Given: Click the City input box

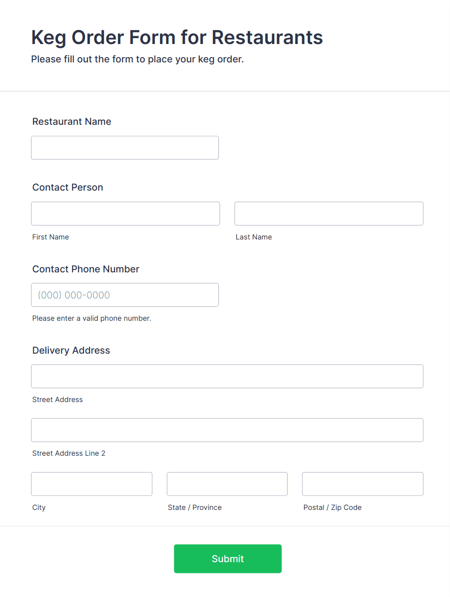Looking at the screenshot, I should [91, 484].
